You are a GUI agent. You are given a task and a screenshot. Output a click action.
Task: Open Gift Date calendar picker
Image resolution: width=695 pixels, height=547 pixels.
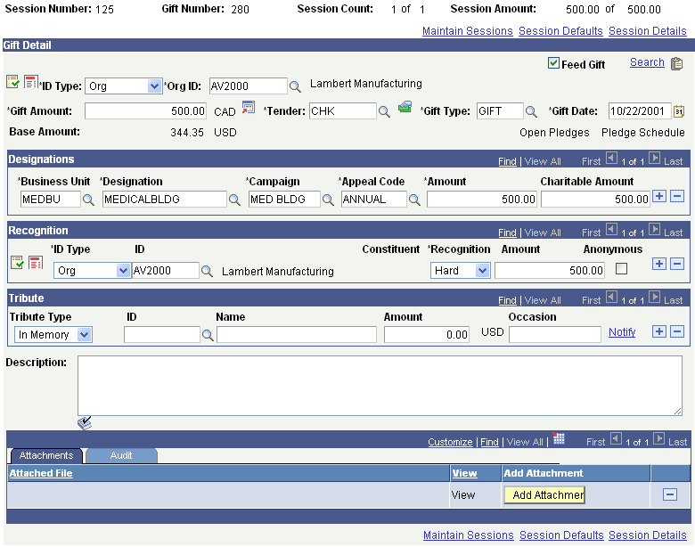679,111
